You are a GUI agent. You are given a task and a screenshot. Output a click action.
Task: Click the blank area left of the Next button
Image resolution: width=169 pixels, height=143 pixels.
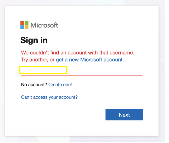pyautogui.click(x=63, y=115)
